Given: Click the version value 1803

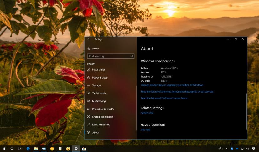Looking at the screenshot, I should coord(163,72).
